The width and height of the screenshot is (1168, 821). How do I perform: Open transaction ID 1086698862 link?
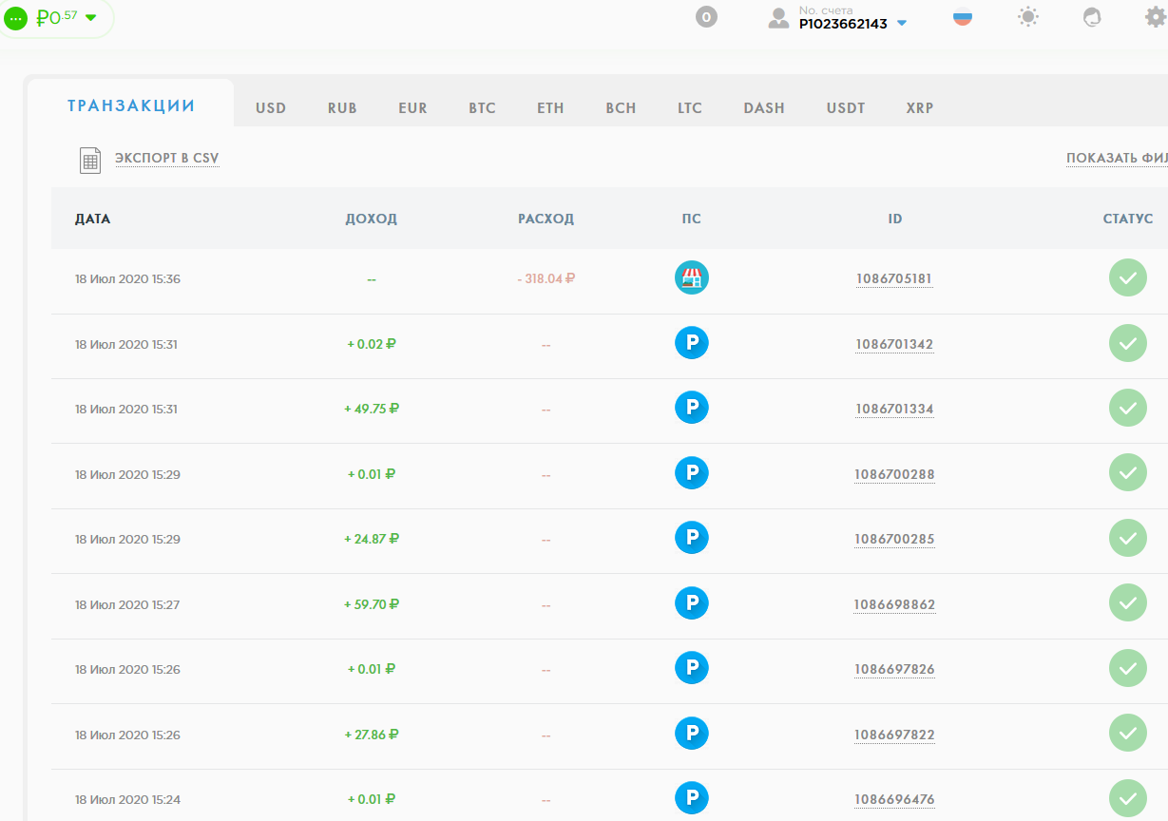coord(894,604)
